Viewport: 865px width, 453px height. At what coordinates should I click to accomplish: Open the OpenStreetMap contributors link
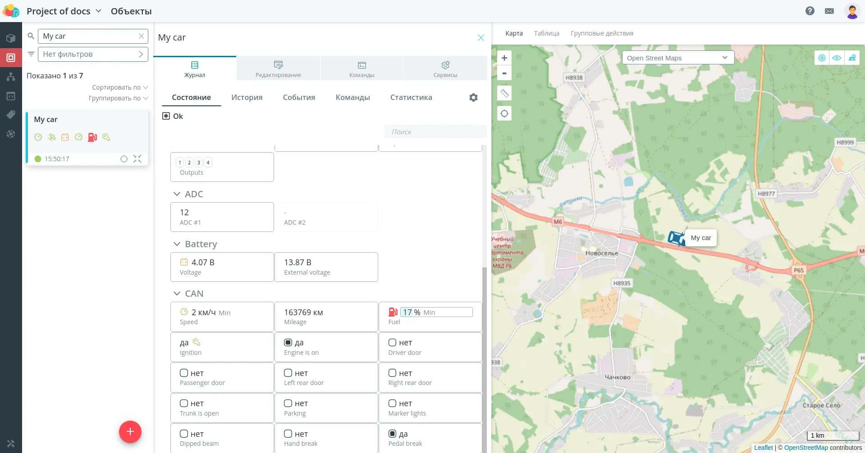(x=806, y=448)
